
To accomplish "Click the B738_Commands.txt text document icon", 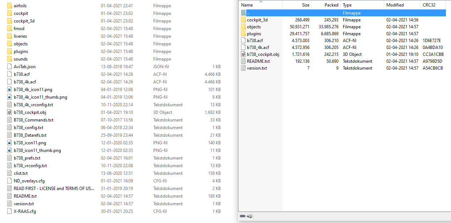I will click(10, 120).
